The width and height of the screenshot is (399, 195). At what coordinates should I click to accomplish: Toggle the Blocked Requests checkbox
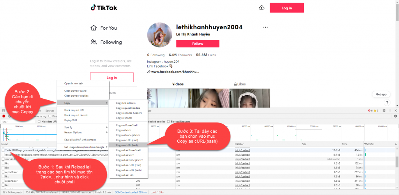168,122
